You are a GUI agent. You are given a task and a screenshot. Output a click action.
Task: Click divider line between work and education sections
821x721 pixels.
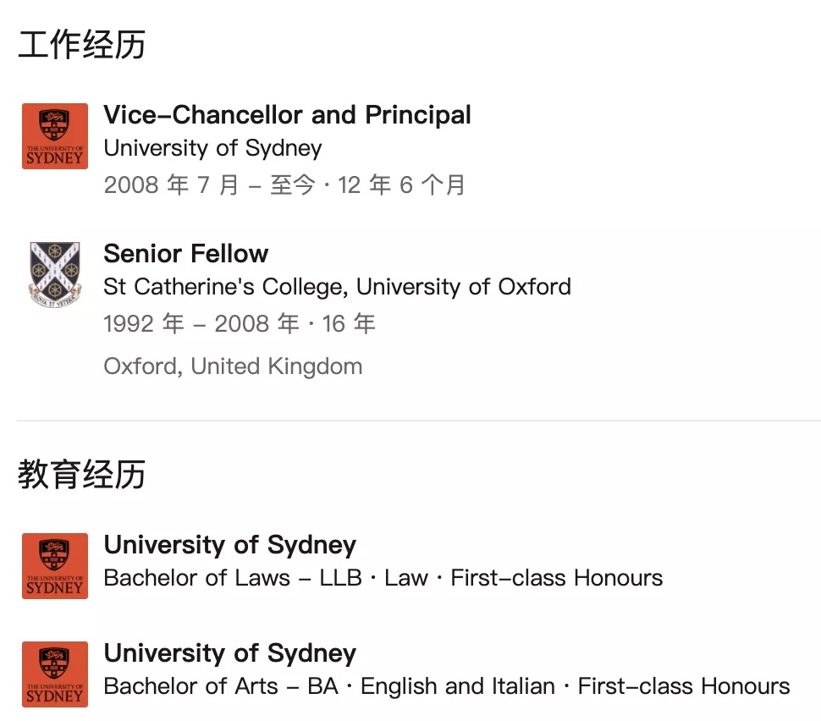pos(419,420)
